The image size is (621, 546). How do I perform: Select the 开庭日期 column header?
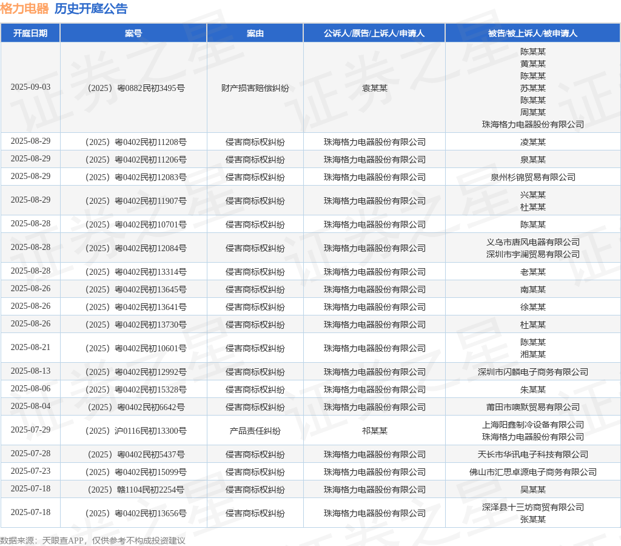30,33
